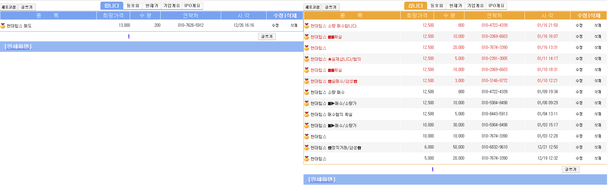Click 삭제 on the 12/19 12:32 row

598,158
